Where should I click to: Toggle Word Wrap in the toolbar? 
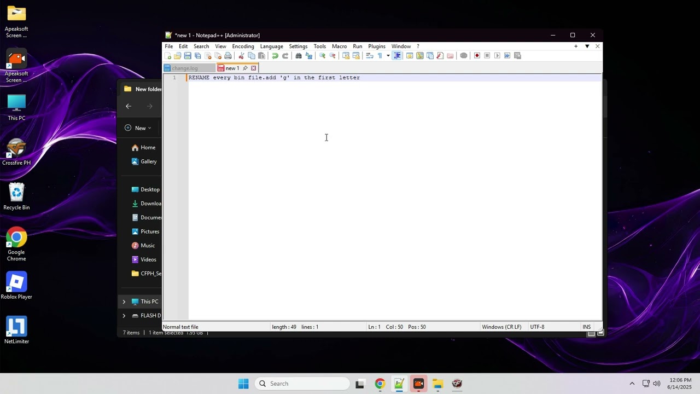[x=370, y=56]
